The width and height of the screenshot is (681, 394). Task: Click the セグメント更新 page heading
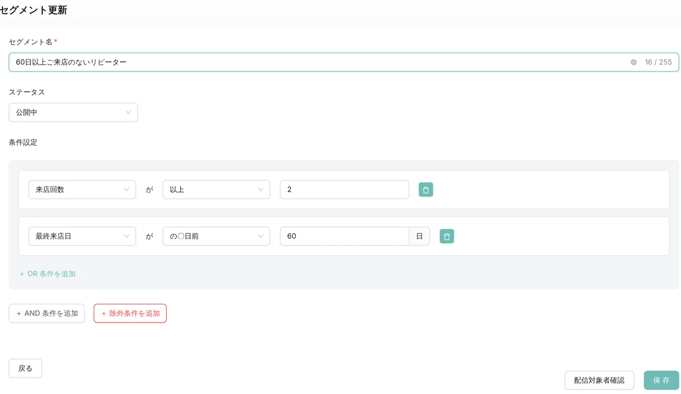tap(33, 10)
